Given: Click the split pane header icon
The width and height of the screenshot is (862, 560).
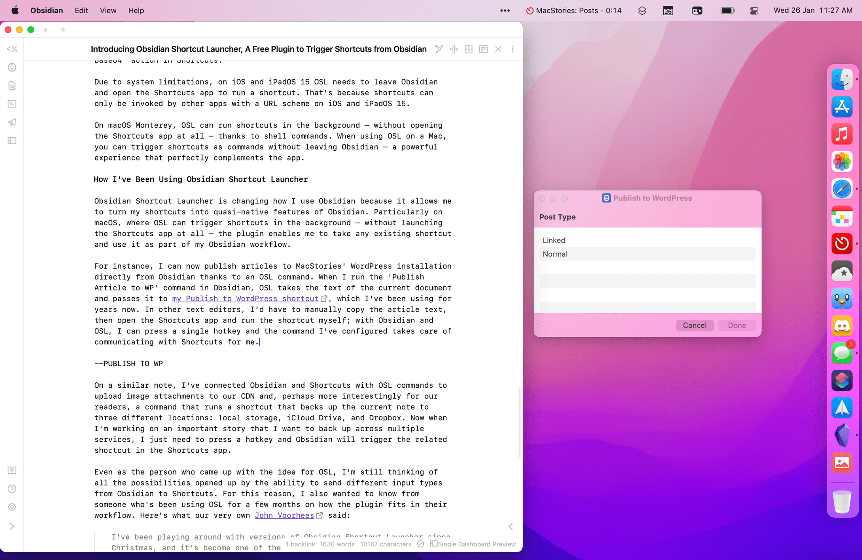Looking at the screenshot, I should coord(454,49).
